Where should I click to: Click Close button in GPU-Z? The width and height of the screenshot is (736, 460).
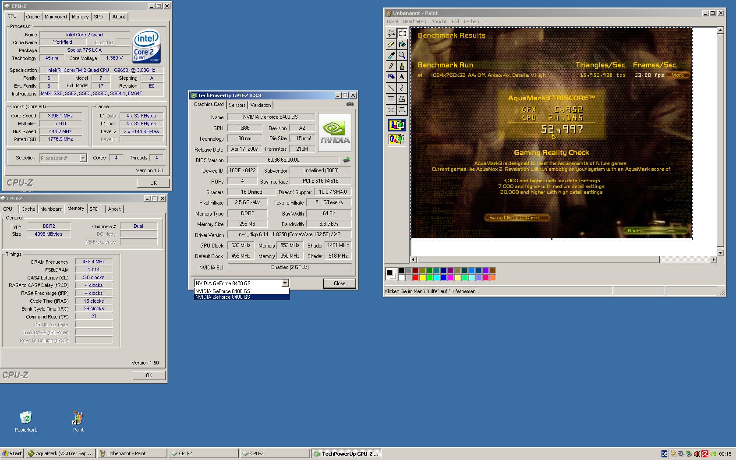[x=340, y=283]
